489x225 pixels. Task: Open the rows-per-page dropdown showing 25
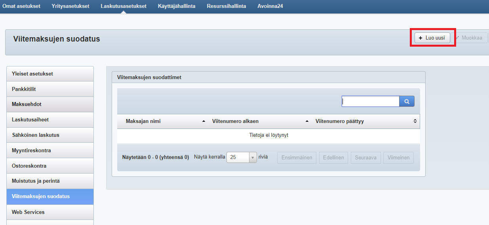click(253, 157)
